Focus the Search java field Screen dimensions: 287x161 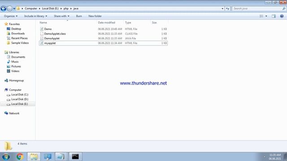(257, 8)
